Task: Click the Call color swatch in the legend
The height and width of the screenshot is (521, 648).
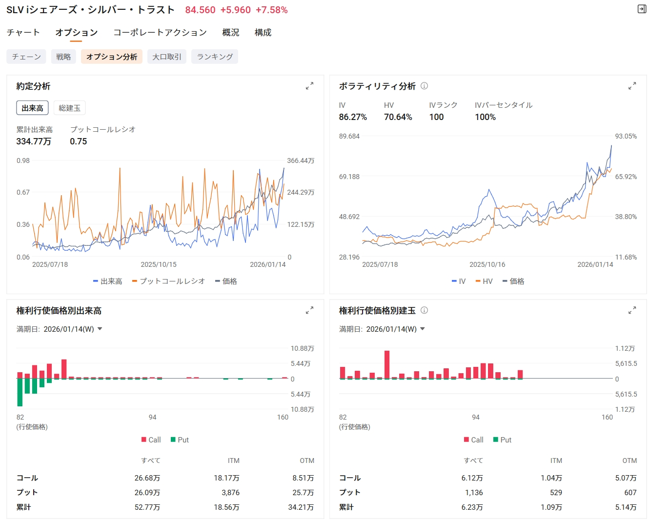Action: pos(143,440)
